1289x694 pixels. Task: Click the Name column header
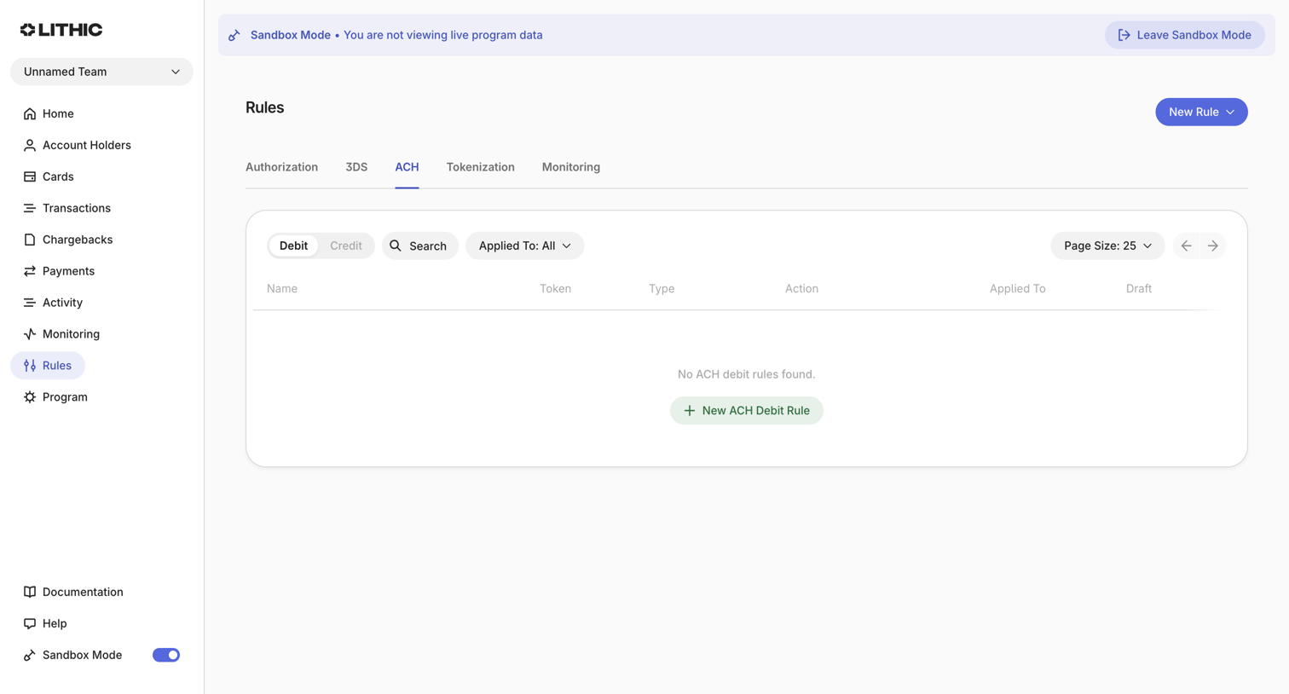pos(282,288)
